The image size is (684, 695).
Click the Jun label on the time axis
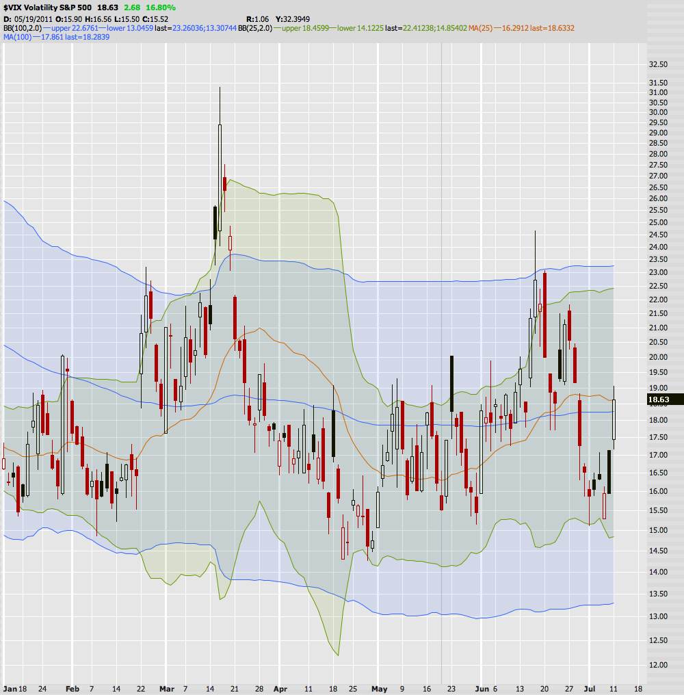tap(483, 689)
